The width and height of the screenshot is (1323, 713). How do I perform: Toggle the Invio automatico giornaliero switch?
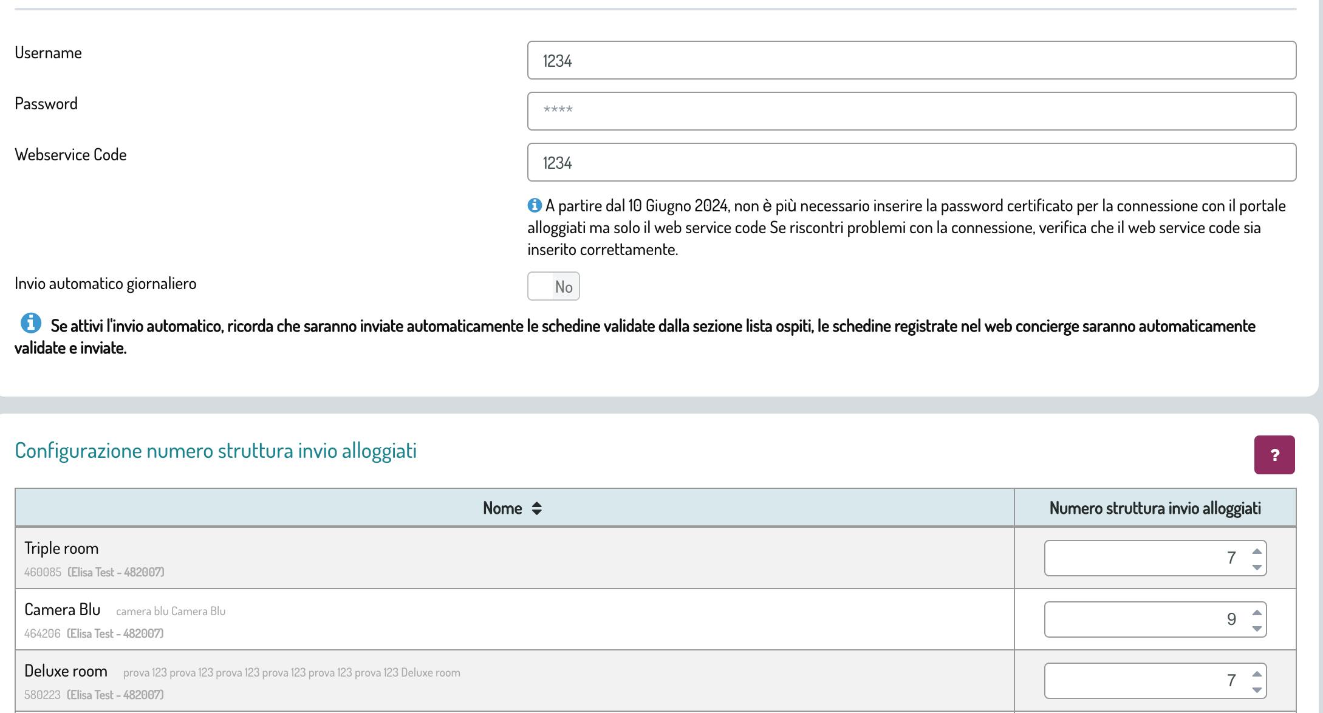[x=553, y=286]
